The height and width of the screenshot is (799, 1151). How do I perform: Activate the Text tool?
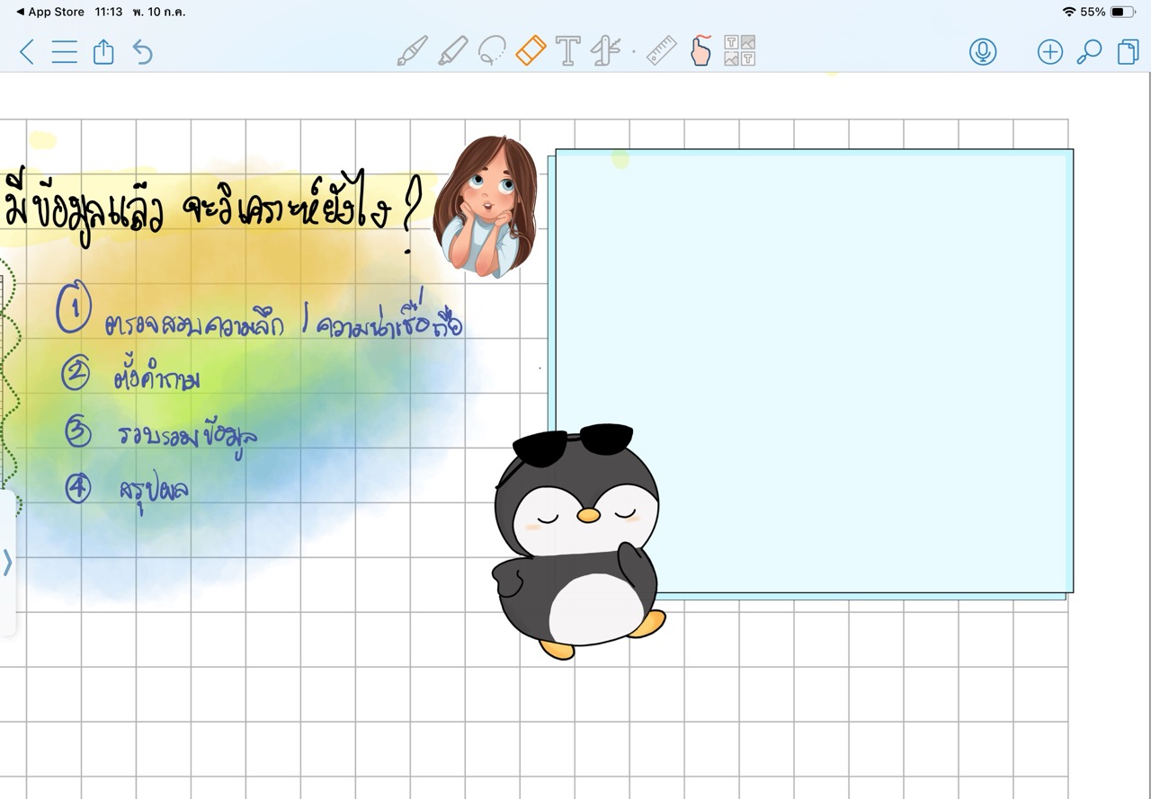click(x=567, y=51)
